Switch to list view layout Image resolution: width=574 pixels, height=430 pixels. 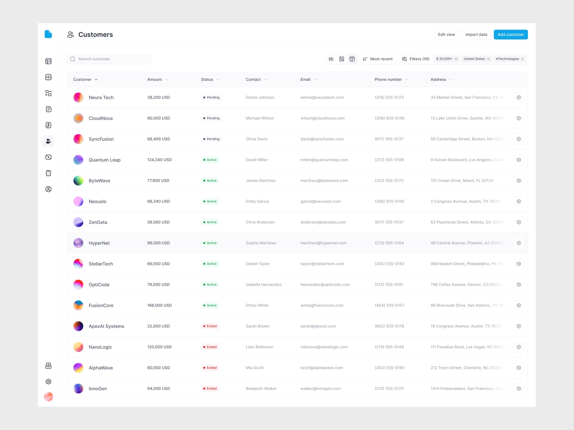(331, 59)
